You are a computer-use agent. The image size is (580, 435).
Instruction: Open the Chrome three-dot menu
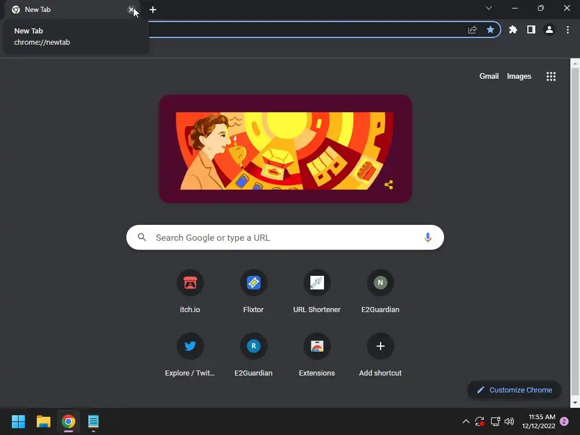568,29
